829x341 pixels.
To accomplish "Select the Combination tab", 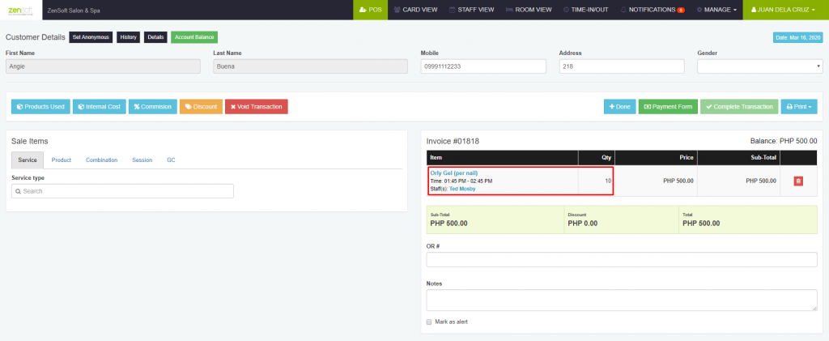I will tap(101, 160).
